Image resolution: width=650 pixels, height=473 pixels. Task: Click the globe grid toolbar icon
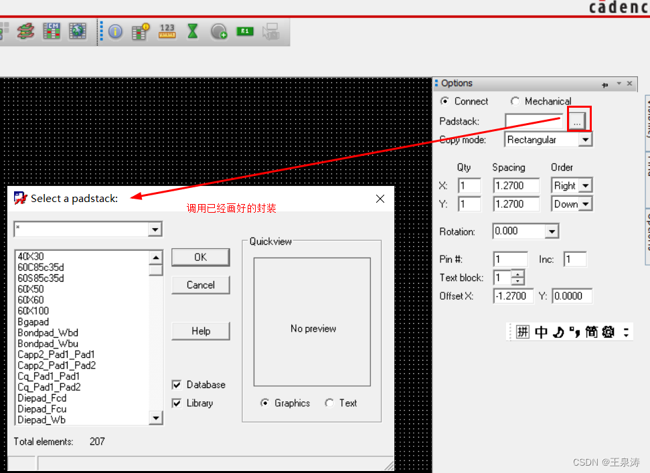point(78,31)
